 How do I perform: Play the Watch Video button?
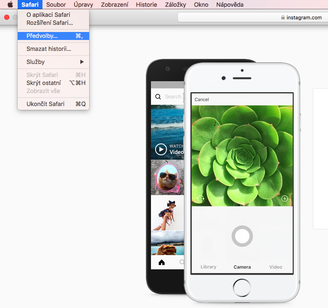pos(161,149)
